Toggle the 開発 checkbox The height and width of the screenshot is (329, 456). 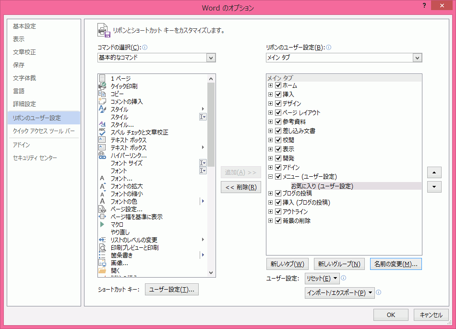(x=278, y=158)
